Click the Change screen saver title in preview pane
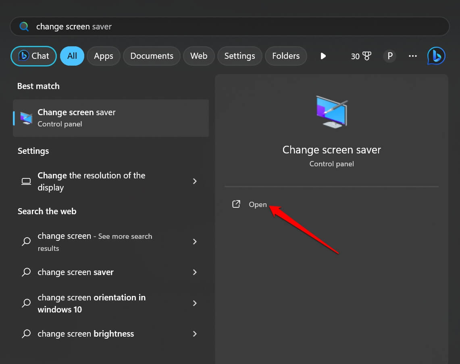Viewport: 460px width, 364px height. point(331,150)
